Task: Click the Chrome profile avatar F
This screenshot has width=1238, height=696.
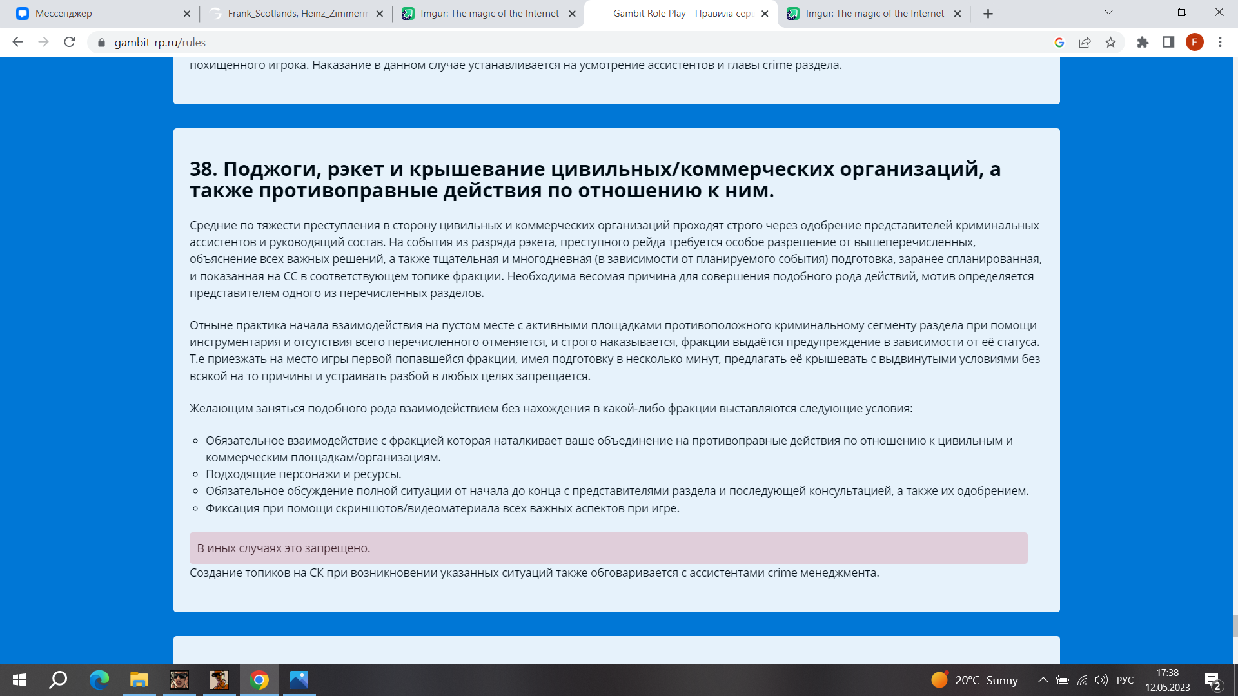Action: [x=1194, y=43]
